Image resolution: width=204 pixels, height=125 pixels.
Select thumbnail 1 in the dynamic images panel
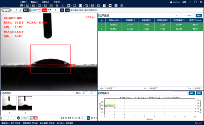click(9, 103)
